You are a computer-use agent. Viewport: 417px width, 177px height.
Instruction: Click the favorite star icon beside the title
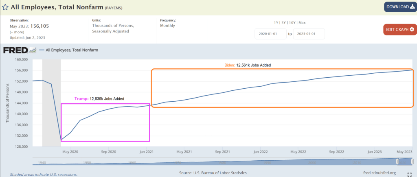(5, 7)
